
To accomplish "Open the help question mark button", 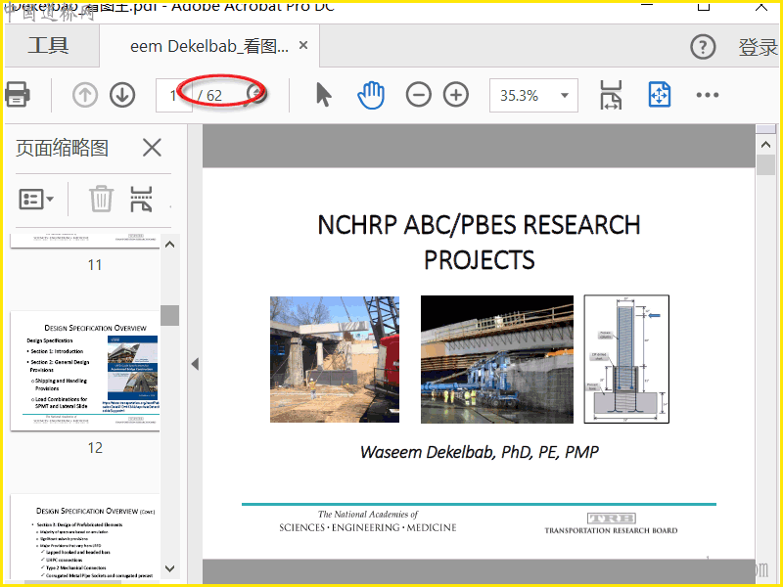I will 703,47.
